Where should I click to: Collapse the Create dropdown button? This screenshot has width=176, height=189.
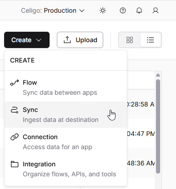(x=27, y=40)
